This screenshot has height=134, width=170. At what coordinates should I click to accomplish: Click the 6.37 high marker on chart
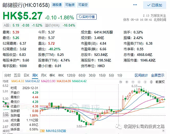pyautogui.click(x=134, y=86)
